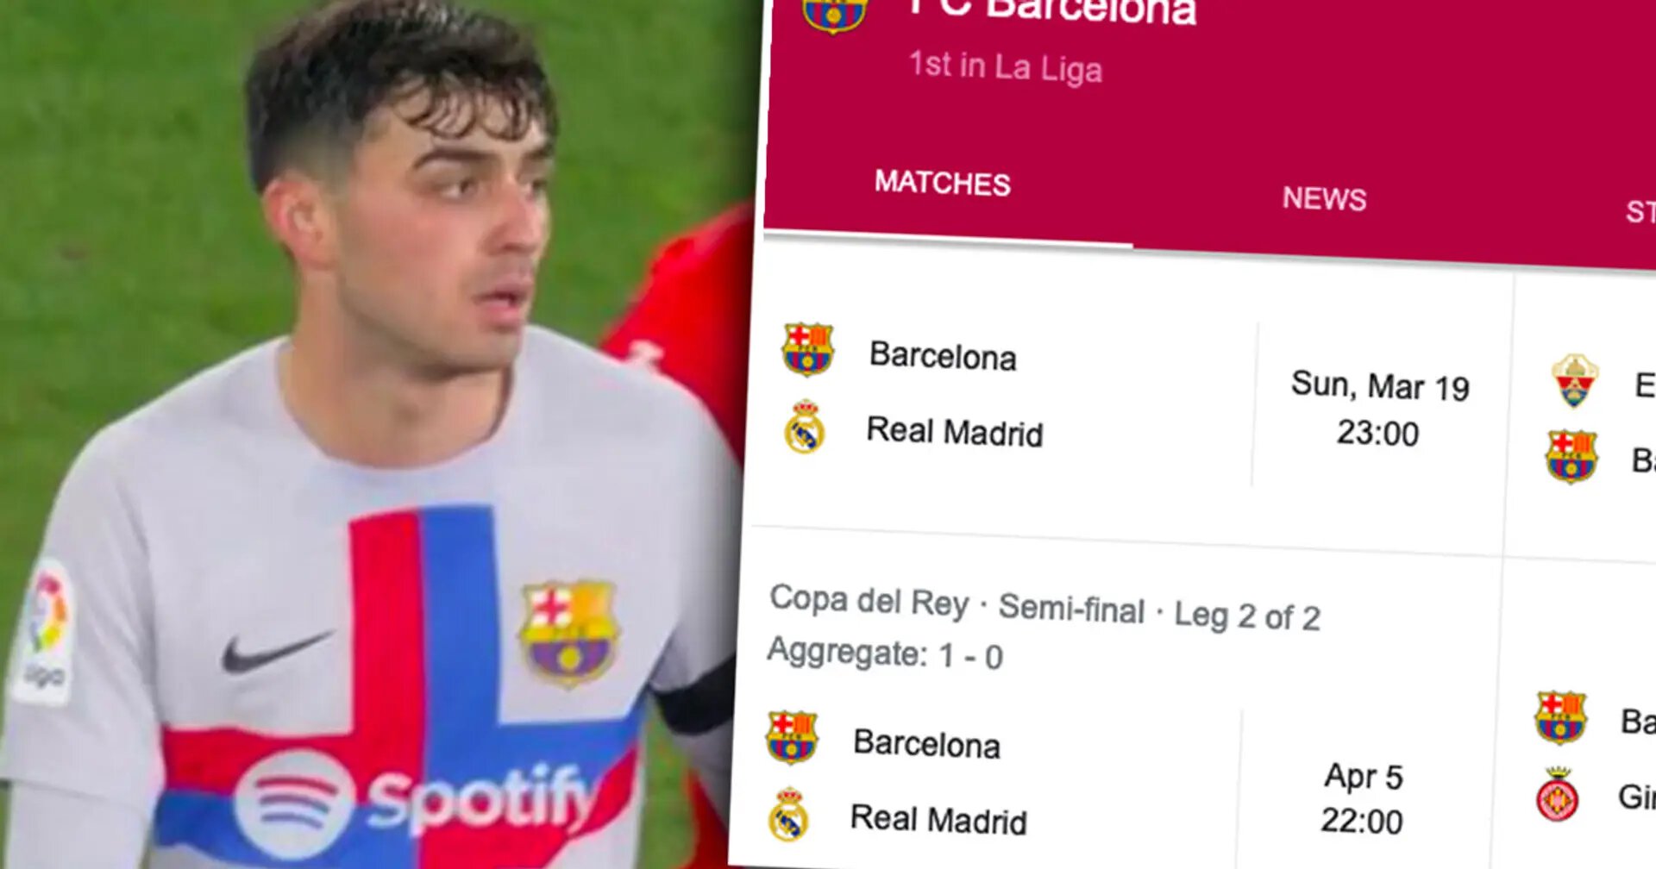Click the Real Madrid crest in the Mar 19 match
The width and height of the screenshot is (1656, 869).
804,426
